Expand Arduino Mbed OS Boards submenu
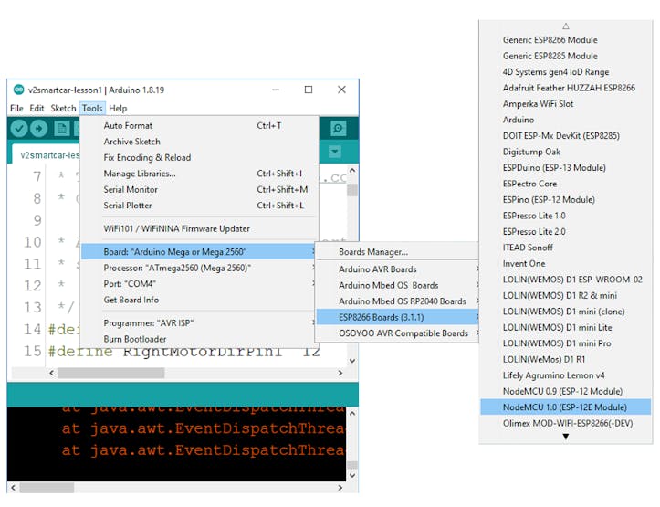The height and width of the screenshot is (507, 660). point(397,285)
